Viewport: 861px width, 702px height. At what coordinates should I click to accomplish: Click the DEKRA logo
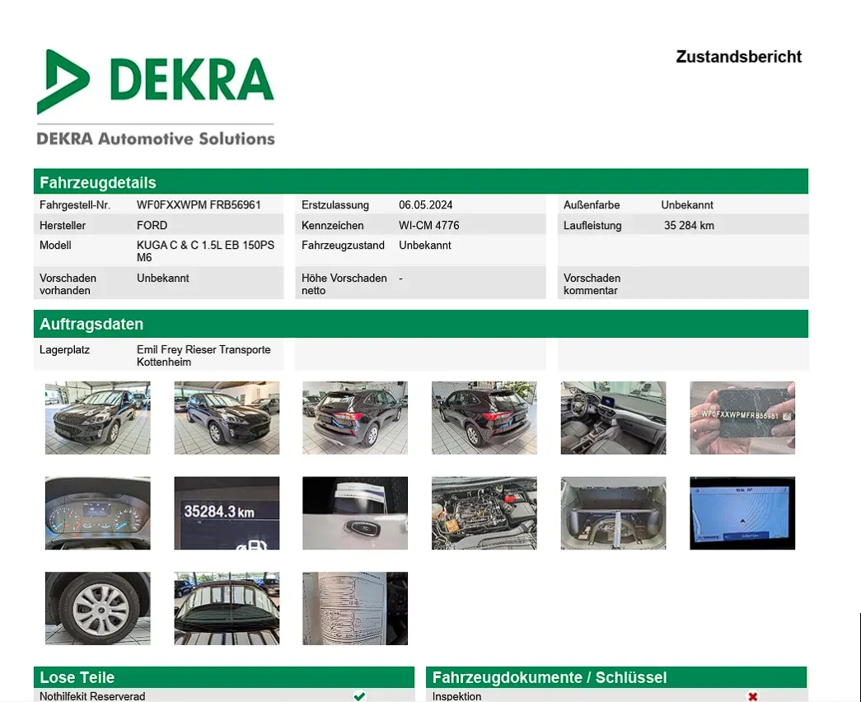point(156,98)
